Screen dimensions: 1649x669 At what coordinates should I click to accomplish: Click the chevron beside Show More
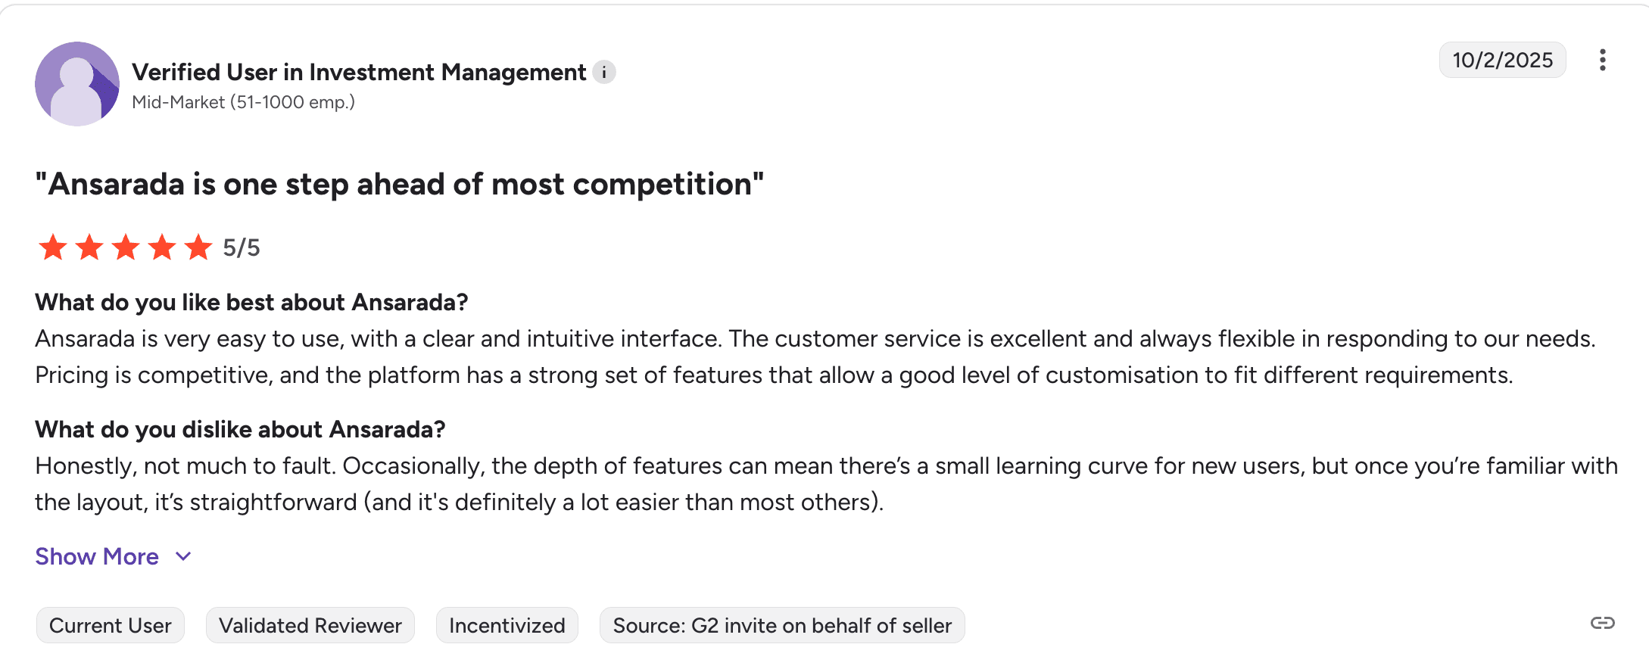182,556
